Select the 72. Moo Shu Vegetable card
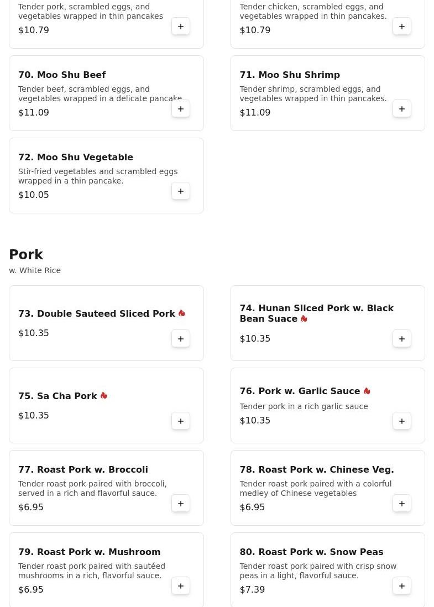434x607 pixels. click(106, 175)
